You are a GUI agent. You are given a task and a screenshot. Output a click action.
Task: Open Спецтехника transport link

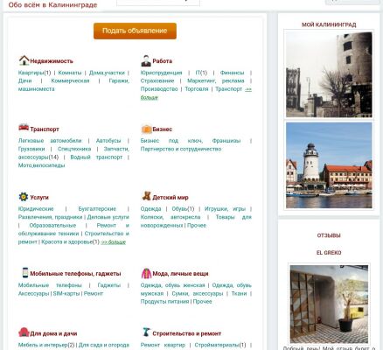click(x=74, y=149)
